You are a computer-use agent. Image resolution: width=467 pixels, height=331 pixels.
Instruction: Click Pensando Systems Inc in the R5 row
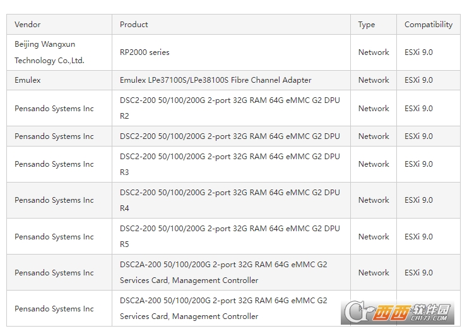[54, 236]
